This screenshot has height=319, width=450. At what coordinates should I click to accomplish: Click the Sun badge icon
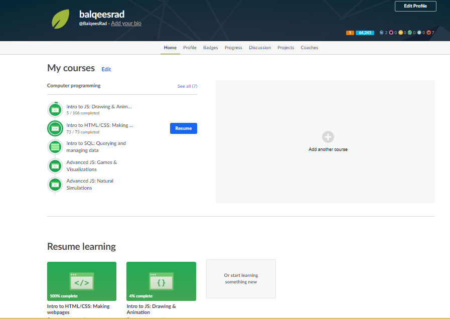click(x=400, y=33)
